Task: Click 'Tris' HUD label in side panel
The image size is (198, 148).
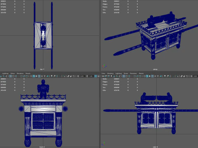Action: (104, 88)
